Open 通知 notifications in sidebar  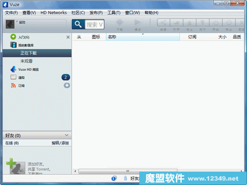point(21,78)
